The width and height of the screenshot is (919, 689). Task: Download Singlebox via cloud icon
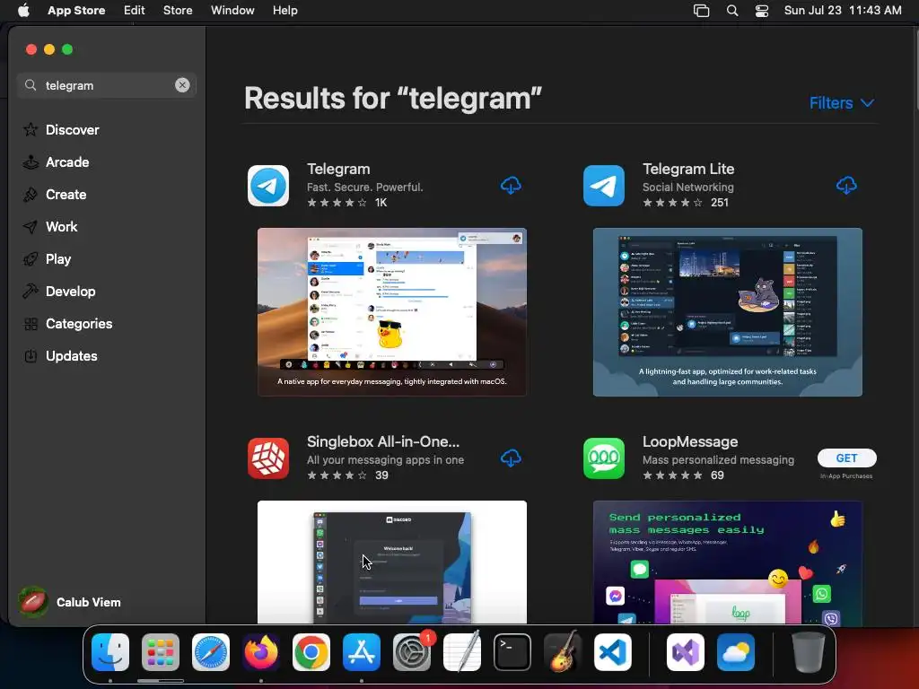[x=511, y=458]
